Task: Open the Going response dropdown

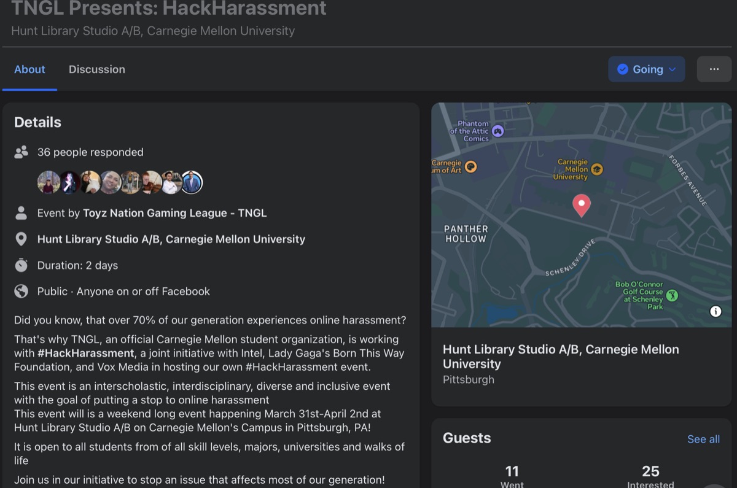Action: tap(647, 69)
